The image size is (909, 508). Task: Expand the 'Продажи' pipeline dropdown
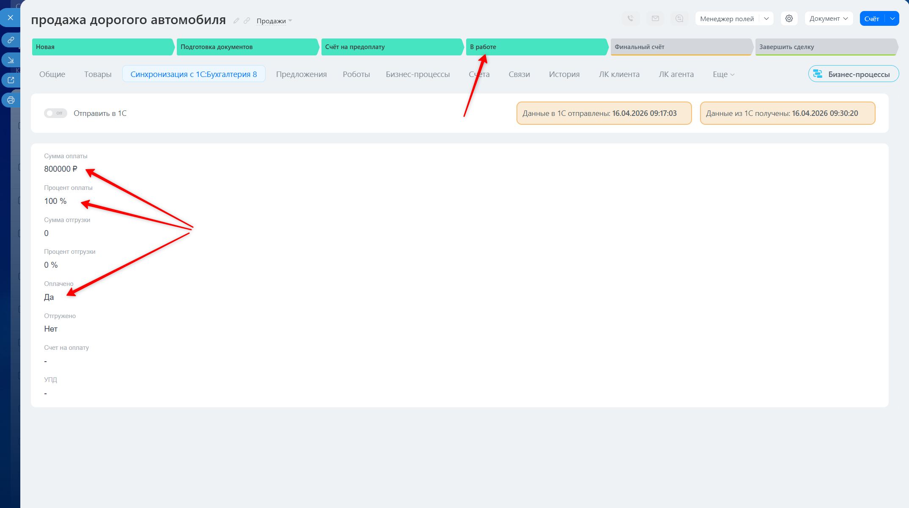pos(274,21)
